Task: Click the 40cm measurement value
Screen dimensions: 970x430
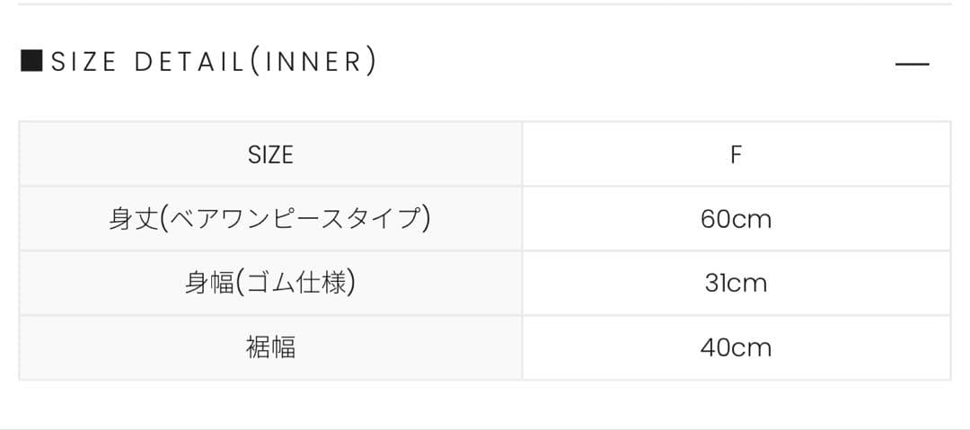Action: (x=736, y=347)
